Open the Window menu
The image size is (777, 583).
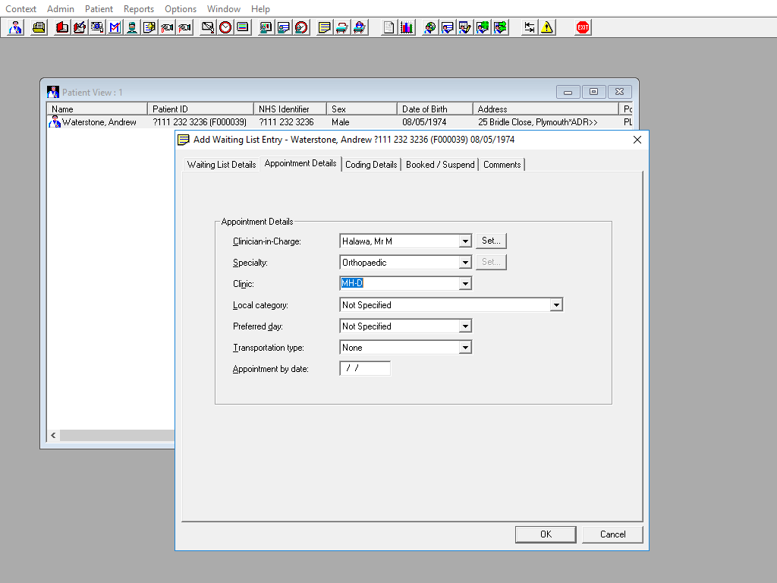[224, 9]
